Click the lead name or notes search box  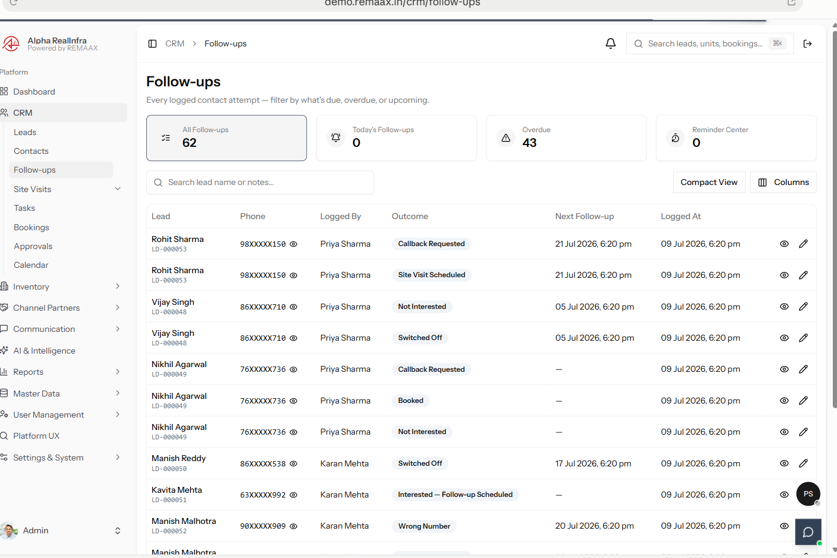click(x=260, y=182)
